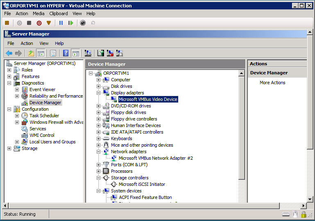
Task: Click the Up one level icon
Action: tap(31, 53)
